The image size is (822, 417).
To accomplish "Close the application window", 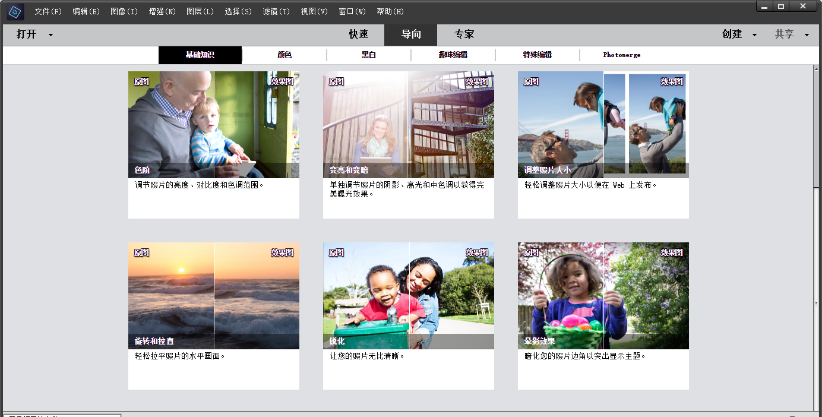I will pyautogui.click(x=803, y=6).
